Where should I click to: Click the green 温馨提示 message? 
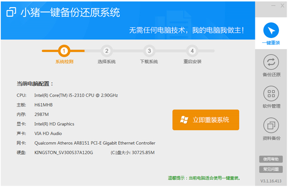pyautogui.click(x=204, y=178)
